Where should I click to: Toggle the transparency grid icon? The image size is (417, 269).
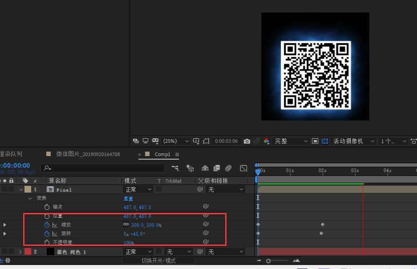point(325,141)
